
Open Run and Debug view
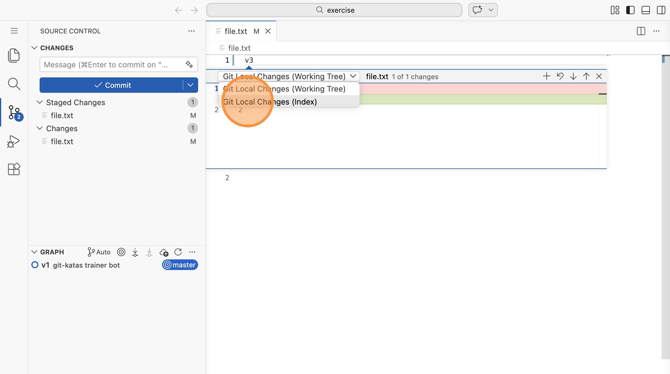[x=14, y=142]
